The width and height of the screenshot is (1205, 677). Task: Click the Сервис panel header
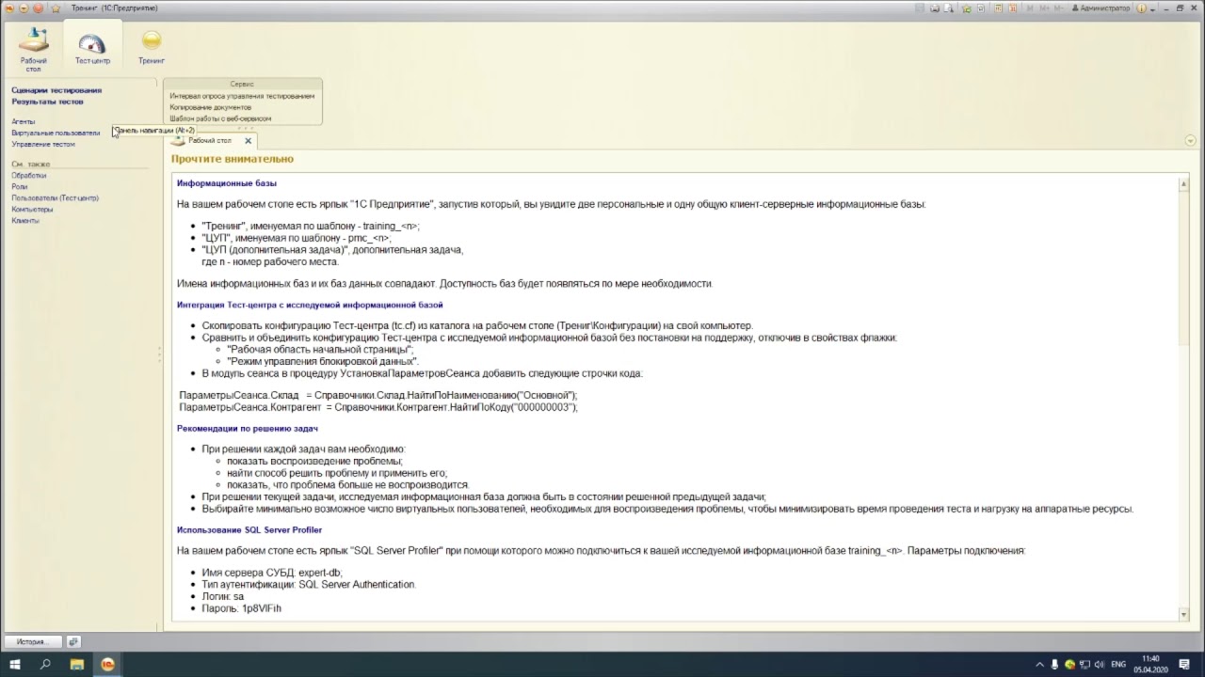point(242,84)
